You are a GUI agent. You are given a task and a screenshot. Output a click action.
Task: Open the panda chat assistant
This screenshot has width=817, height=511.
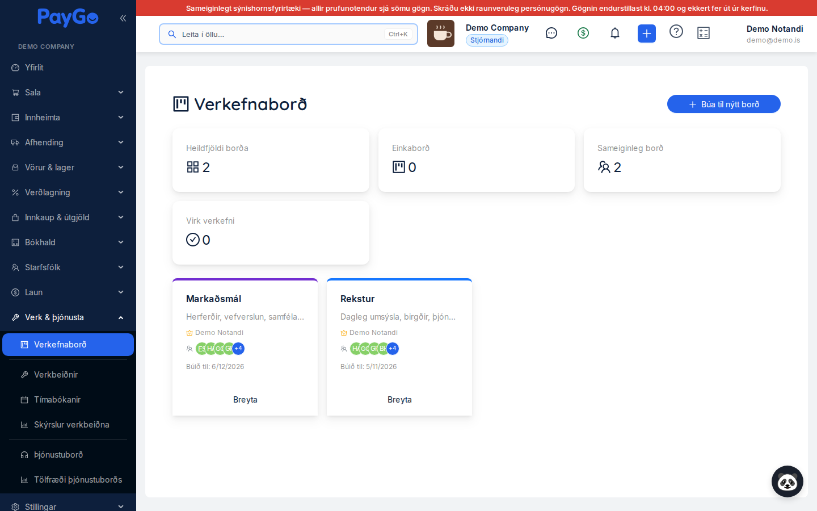point(787,481)
